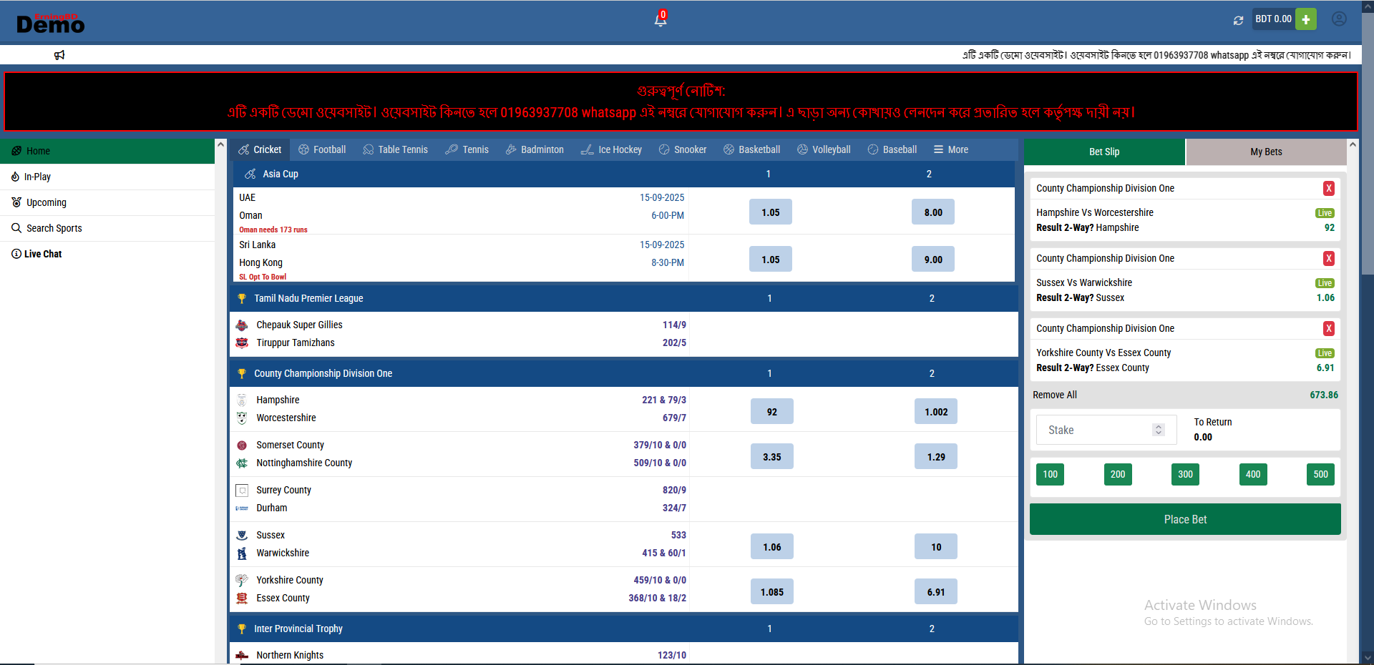This screenshot has width=1374, height=665.
Task: Select the Football sport tab
Action: (x=322, y=150)
